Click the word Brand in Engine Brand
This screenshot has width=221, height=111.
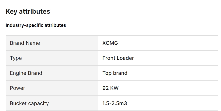tap(35, 73)
